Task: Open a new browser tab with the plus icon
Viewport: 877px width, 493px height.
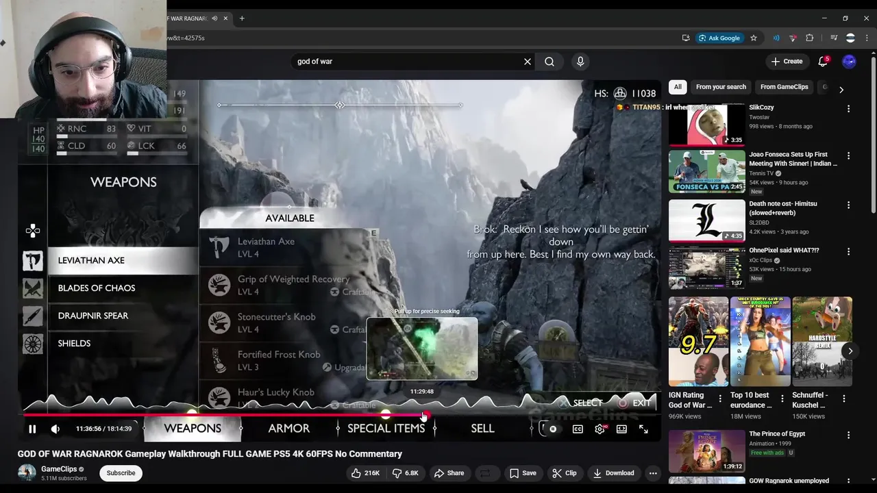Action: coord(242,18)
